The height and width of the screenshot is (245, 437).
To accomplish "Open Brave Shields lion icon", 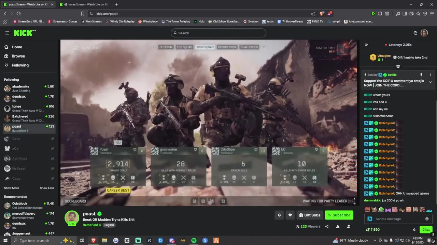I will (321, 14).
